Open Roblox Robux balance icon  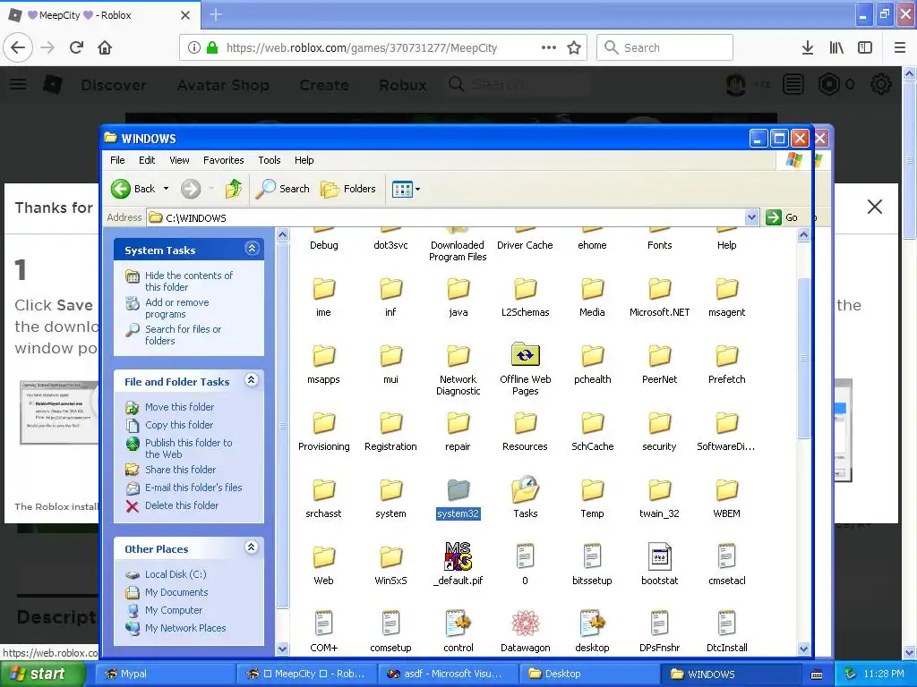[828, 85]
